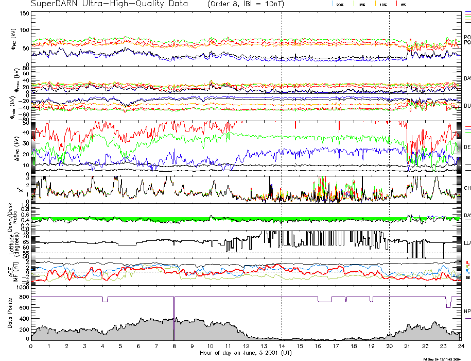Click the dashed vertical line at hour 14
The width and height of the screenshot is (471, 361).
point(282,155)
